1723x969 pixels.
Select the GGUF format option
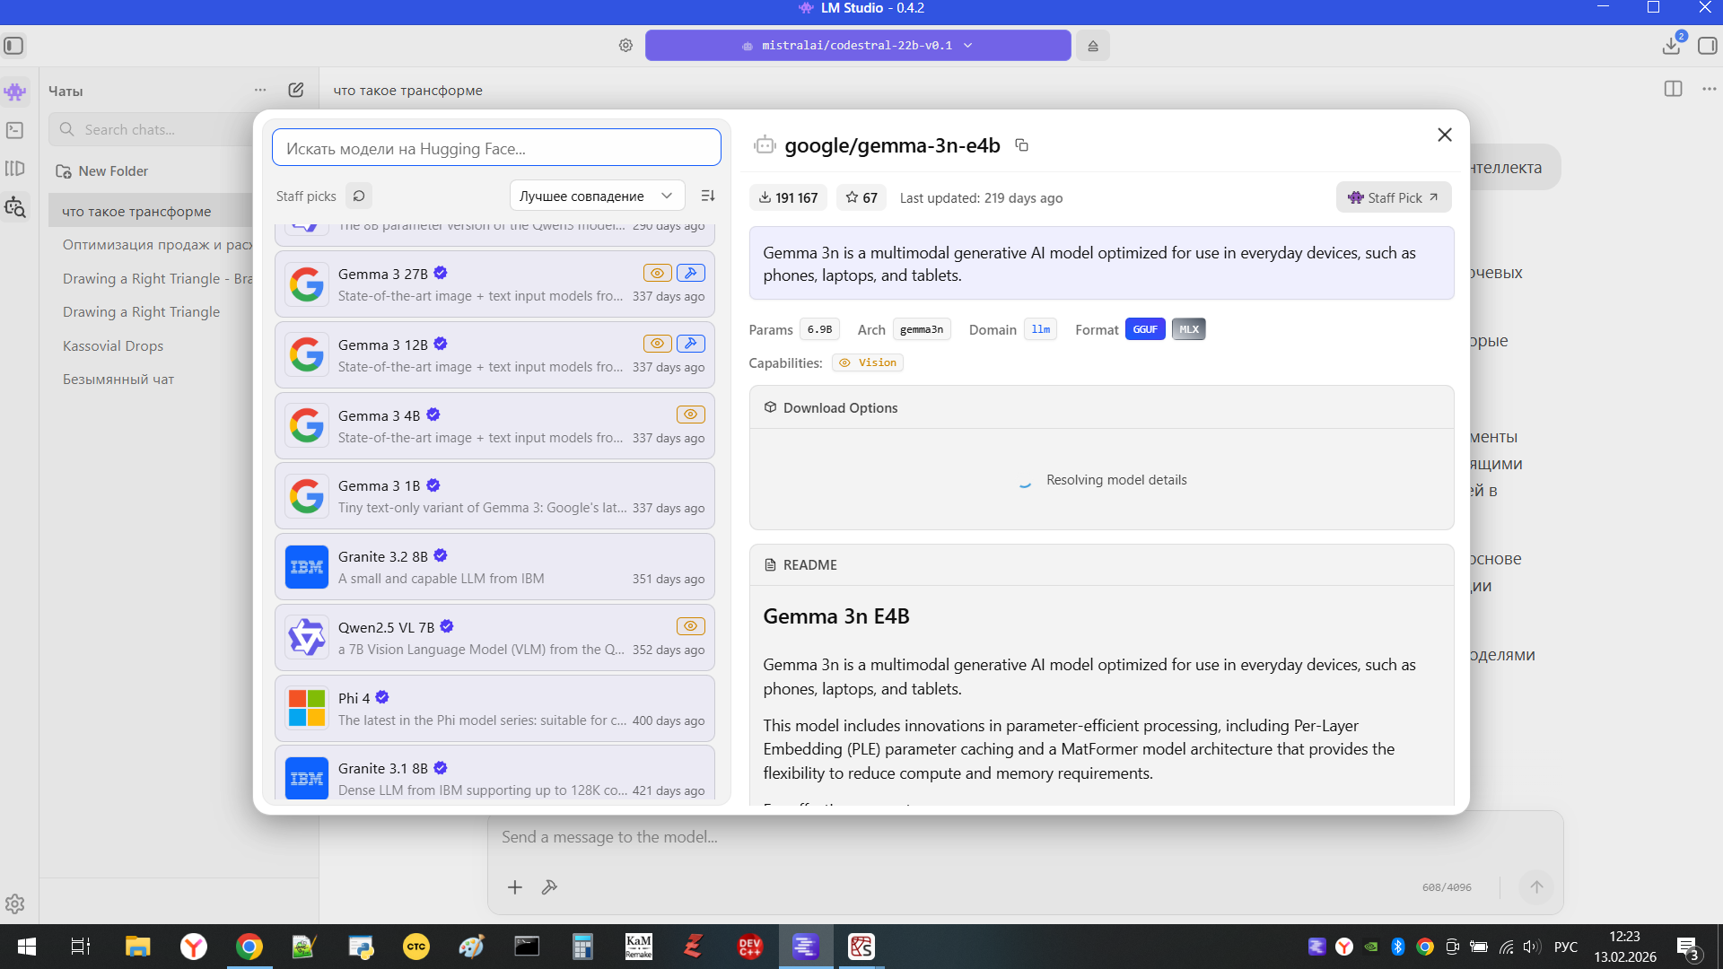[1144, 329]
